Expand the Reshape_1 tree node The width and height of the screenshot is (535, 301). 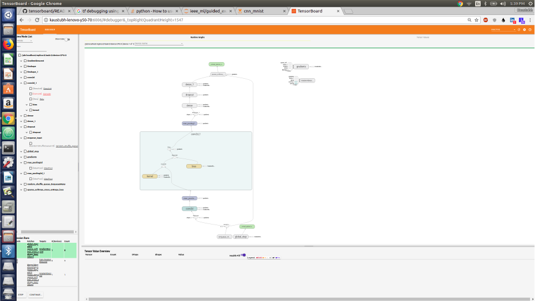coord(21,72)
